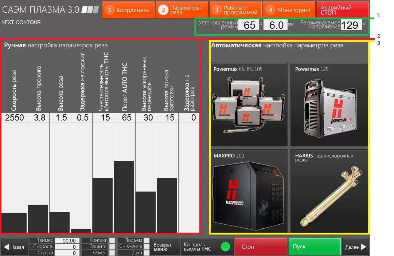Click the green Пуск button
Screen dimensions: 394x256
tap(315, 247)
